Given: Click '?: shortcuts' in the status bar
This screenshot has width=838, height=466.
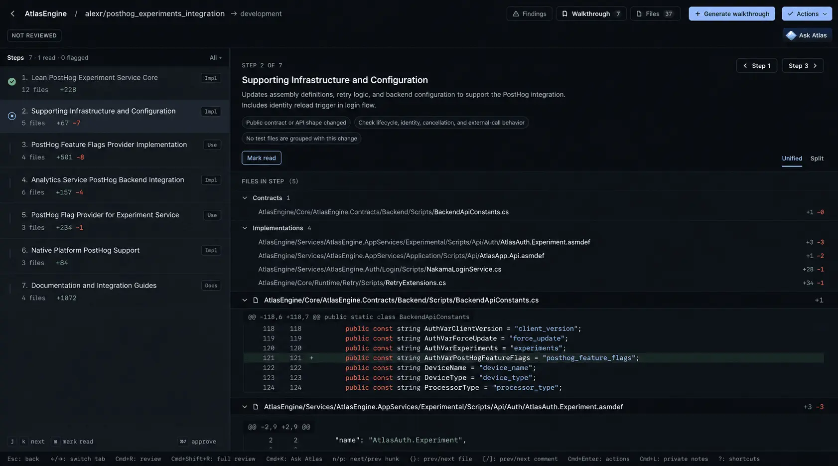Looking at the screenshot, I should click(739, 459).
